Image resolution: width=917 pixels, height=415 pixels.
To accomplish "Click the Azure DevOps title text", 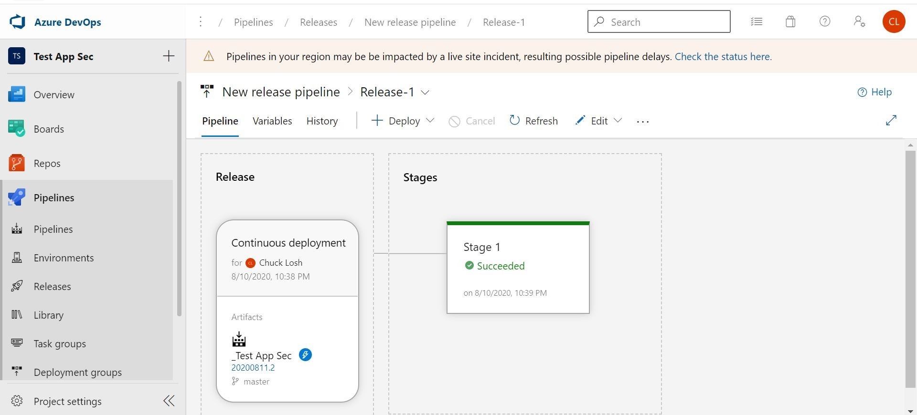I will click(68, 22).
